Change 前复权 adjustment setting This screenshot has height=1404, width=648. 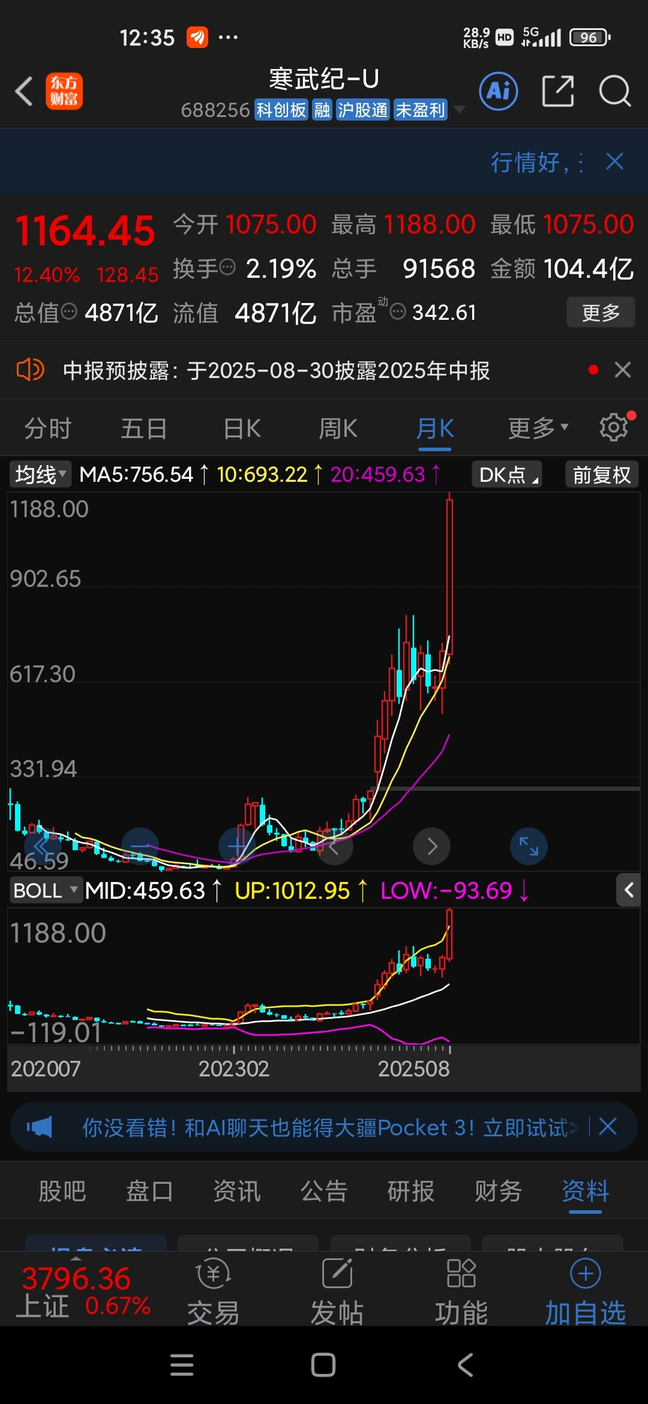[602, 475]
